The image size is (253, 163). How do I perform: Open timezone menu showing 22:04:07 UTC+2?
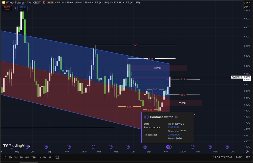pyautogui.click(x=223, y=157)
